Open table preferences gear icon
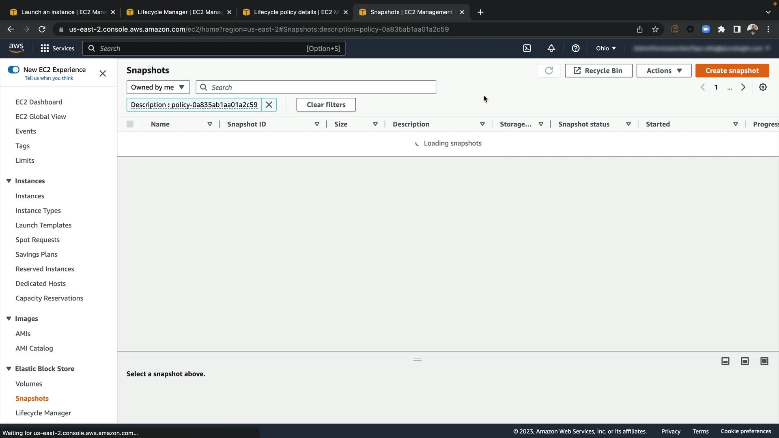The height and width of the screenshot is (438, 779). tap(763, 87)
